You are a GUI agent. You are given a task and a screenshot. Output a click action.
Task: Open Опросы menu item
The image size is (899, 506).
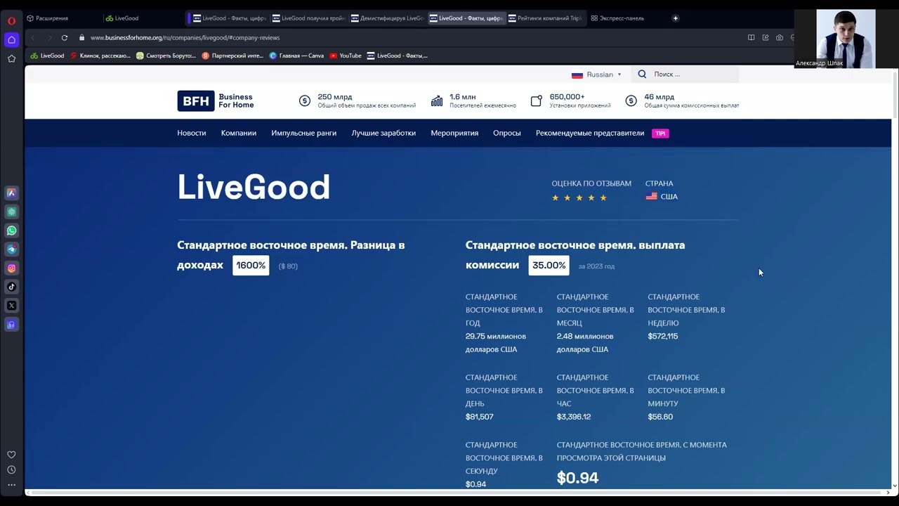pyautogui.click(x=507, y=133)
